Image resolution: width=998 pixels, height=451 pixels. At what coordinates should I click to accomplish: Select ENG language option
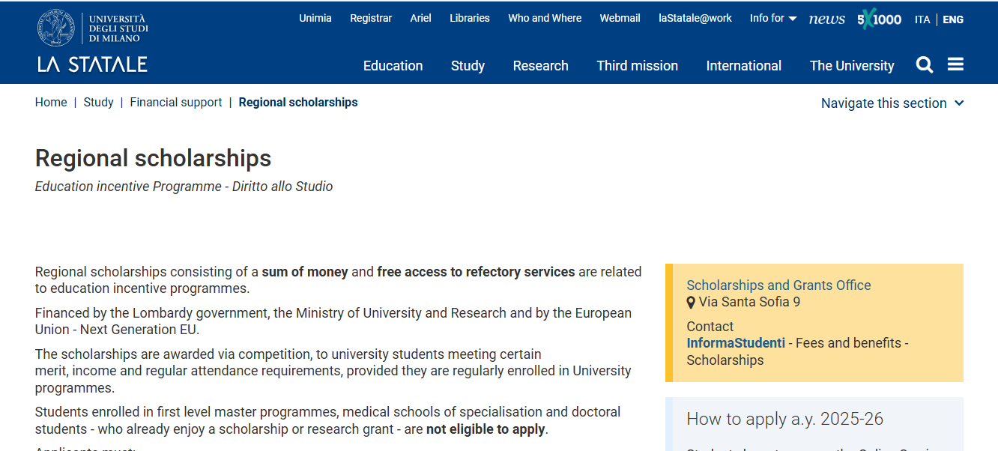coord(953,19)
